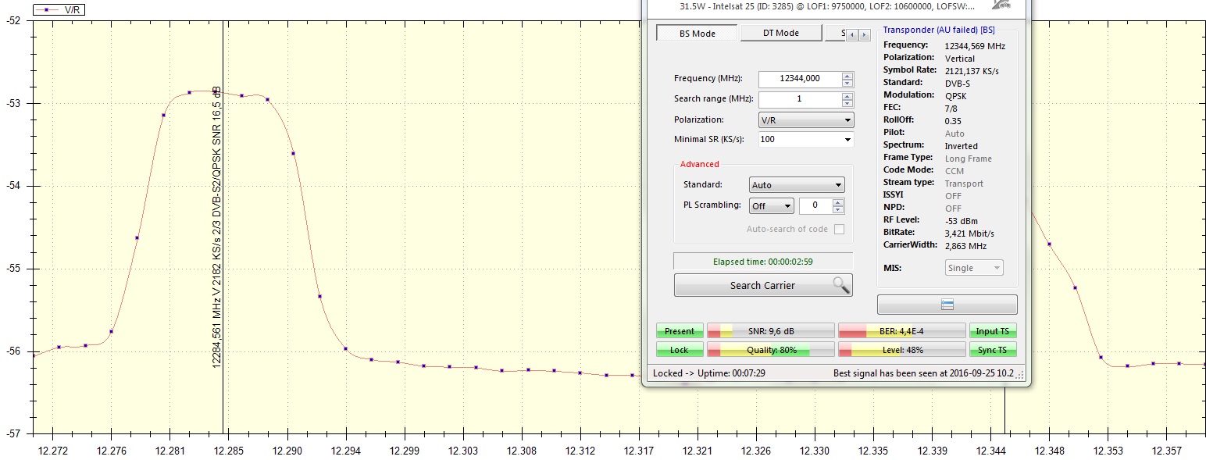Switch to the DT Mode tab
1206x460 pixels.
point(780,33)
